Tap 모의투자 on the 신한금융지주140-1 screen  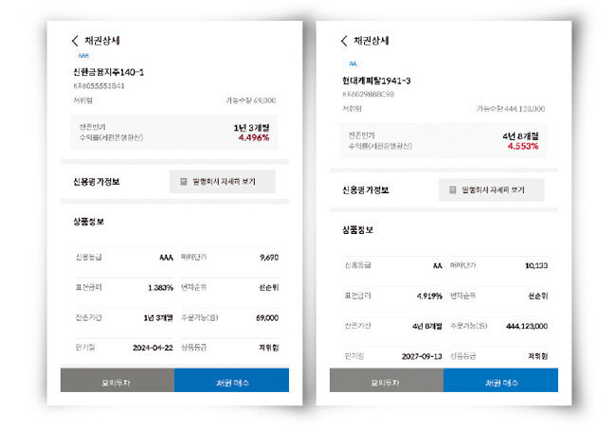(x=118, y=380)
